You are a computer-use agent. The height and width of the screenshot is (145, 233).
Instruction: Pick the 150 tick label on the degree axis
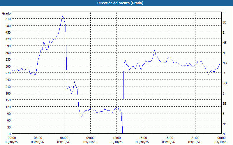tap(8, 100)
